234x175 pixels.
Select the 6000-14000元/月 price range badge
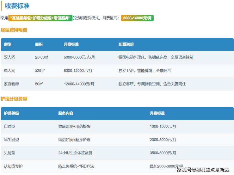(x=137, y=18)
